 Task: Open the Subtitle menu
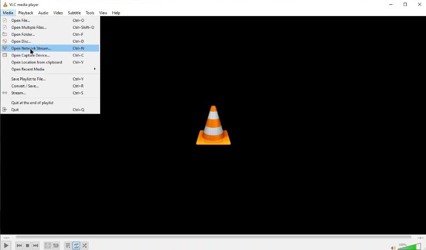(74, 13)
